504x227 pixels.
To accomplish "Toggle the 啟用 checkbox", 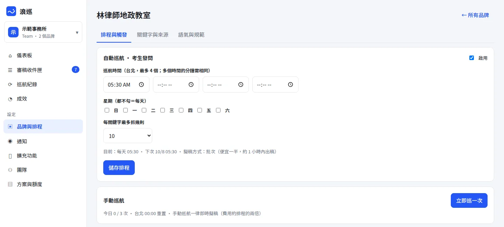I will click(471, 58).
